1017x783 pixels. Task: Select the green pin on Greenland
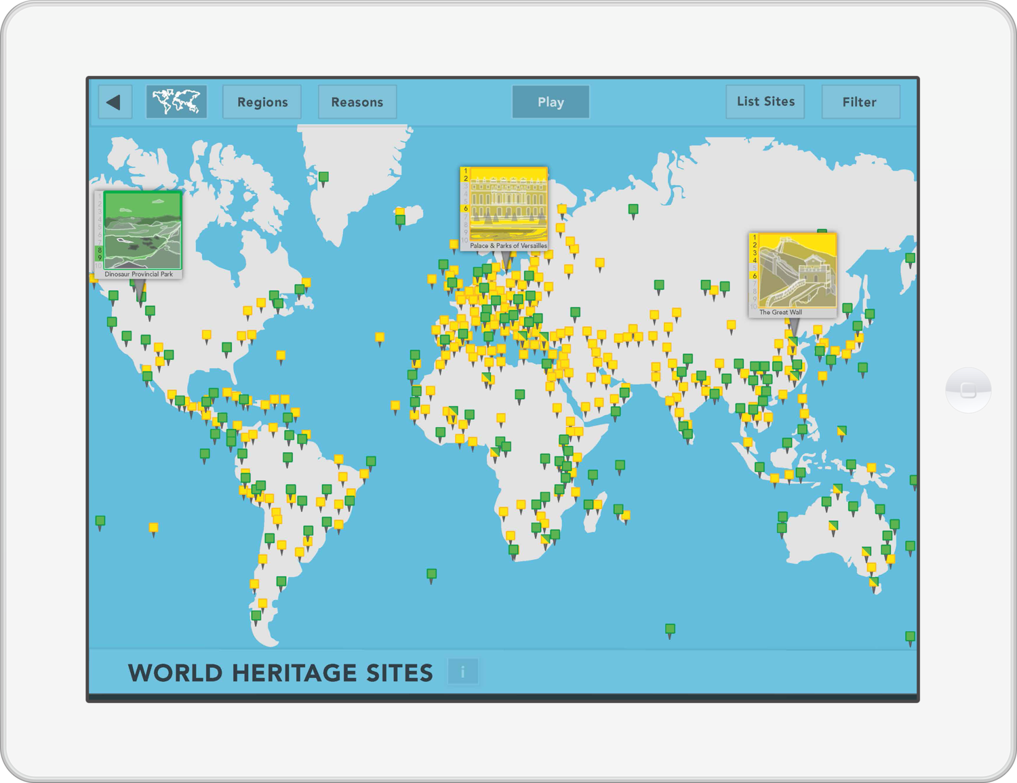[324, 179]
